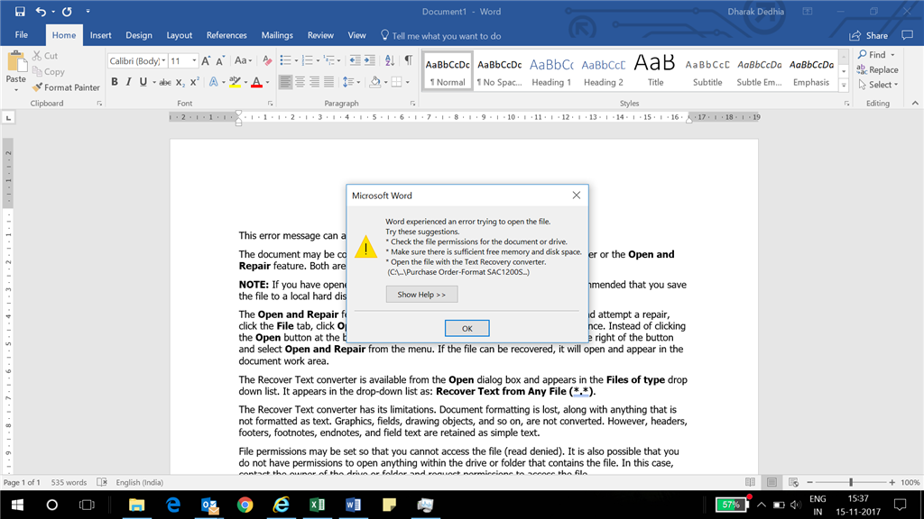Click the 535 words count in status bar
924x519 pixels.
[x=69, y=483]
